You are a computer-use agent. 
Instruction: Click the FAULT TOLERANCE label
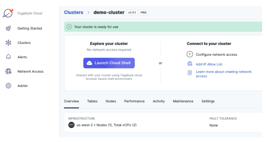[x=223, y=119]
